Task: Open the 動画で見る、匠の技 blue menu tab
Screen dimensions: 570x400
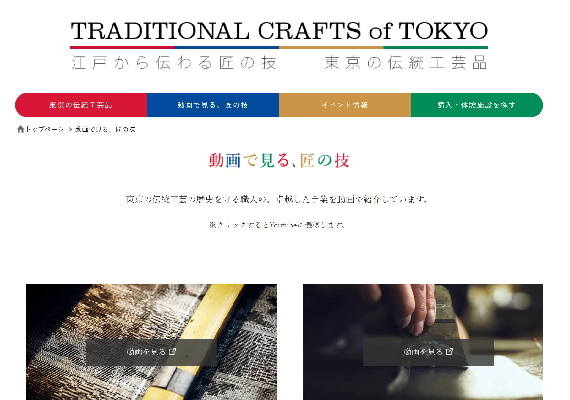Action: [x=213, y=105]
